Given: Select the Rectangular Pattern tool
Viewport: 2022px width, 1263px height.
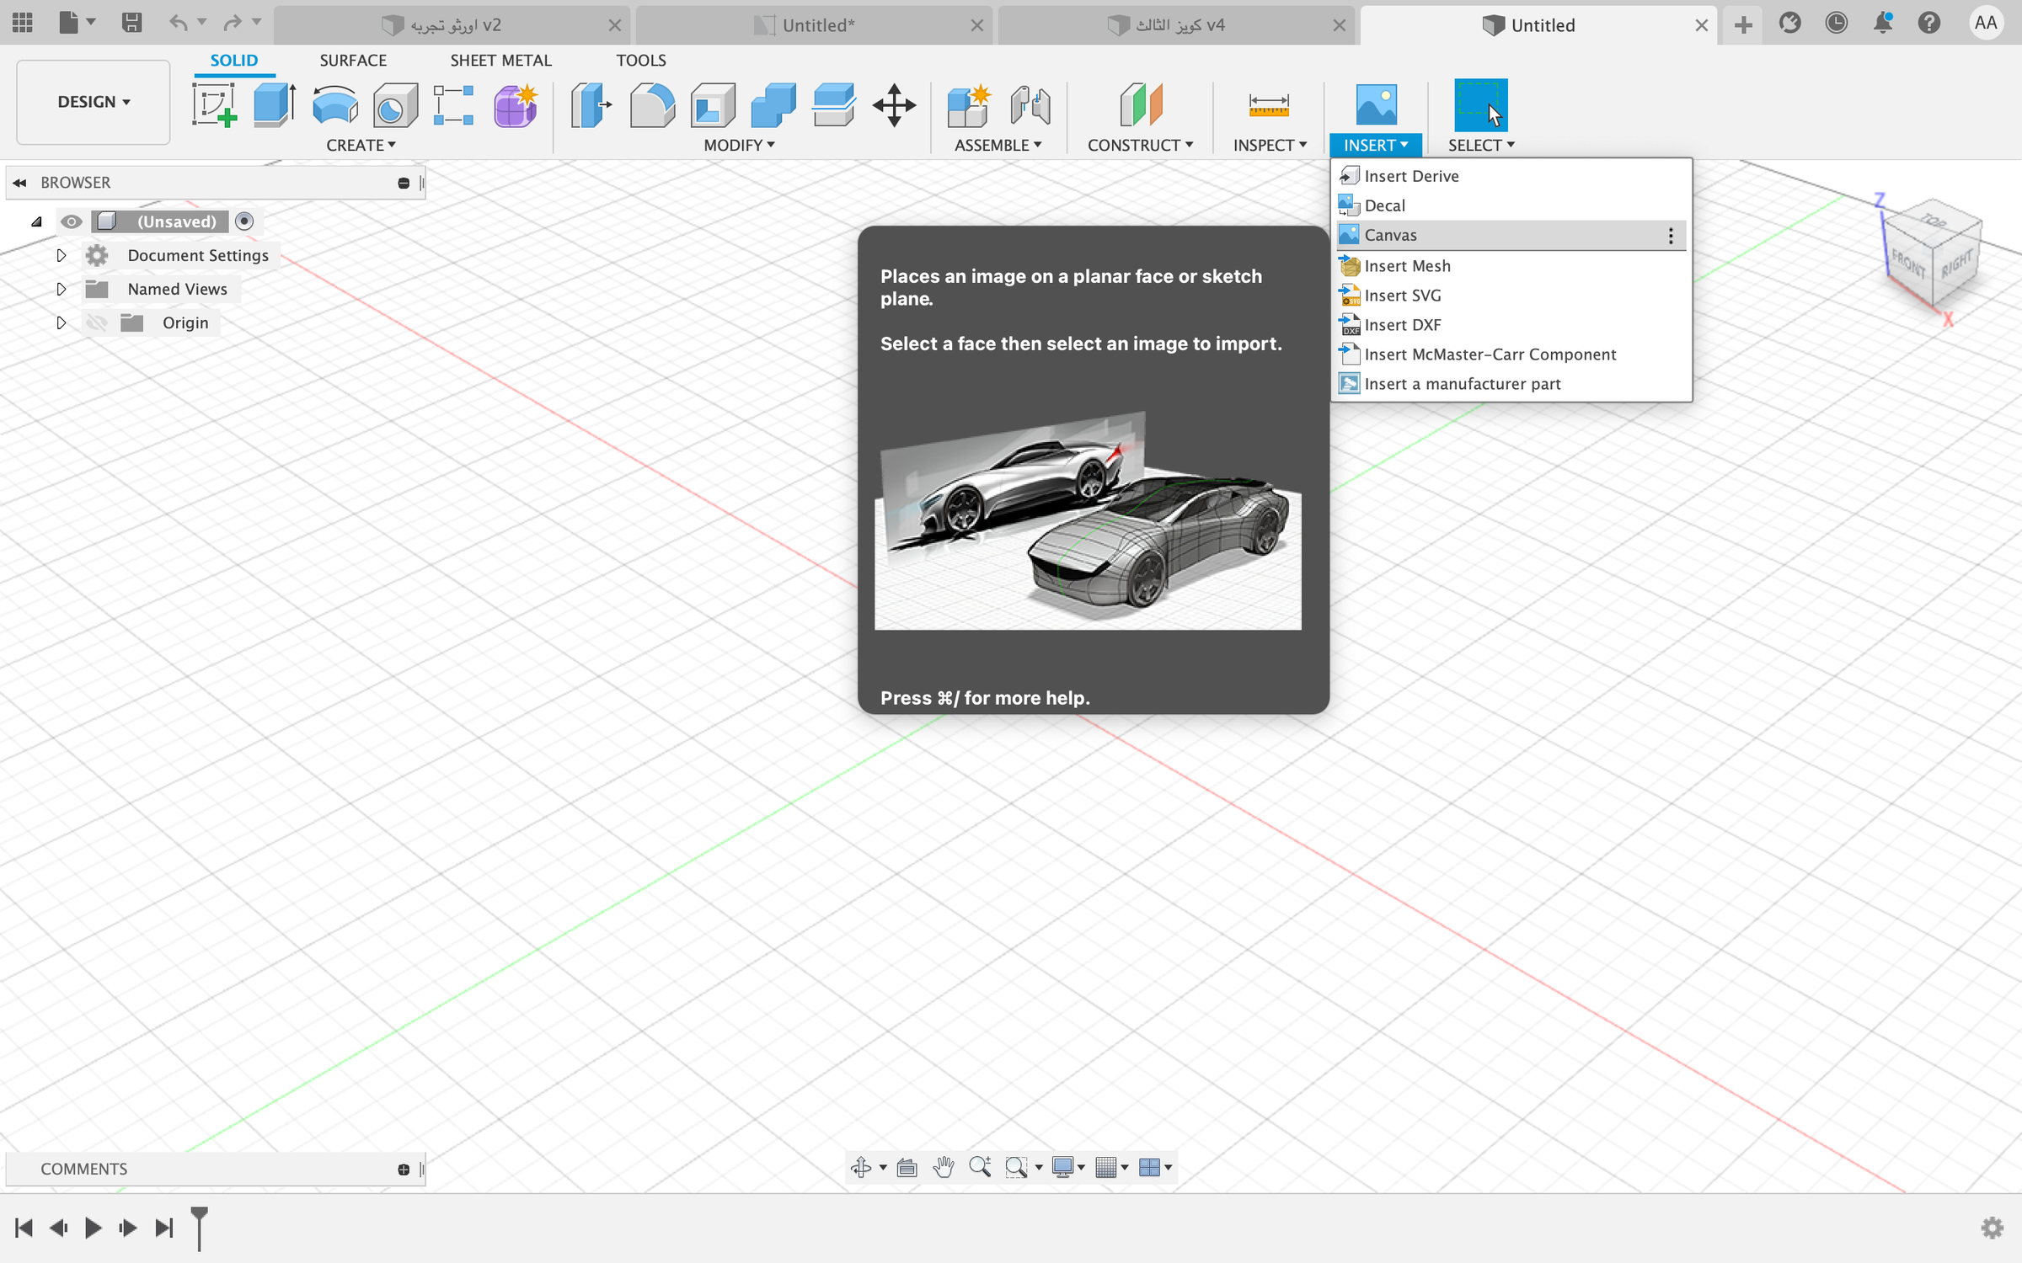Looking at the screenshot, I should pyautogui.click(x=453, y=105).
